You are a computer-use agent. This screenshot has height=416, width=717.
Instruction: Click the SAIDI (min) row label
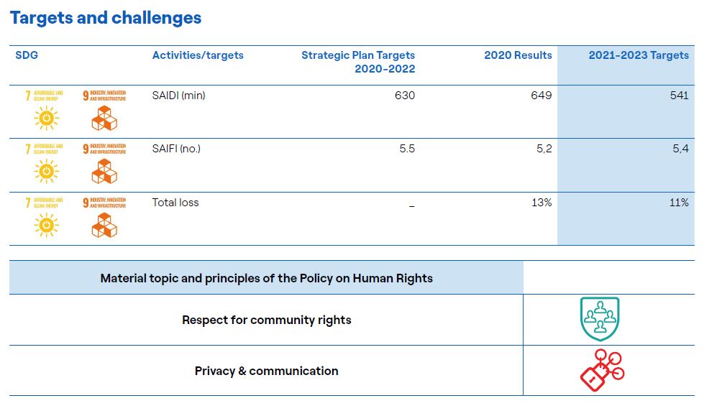tap(178, 95)
